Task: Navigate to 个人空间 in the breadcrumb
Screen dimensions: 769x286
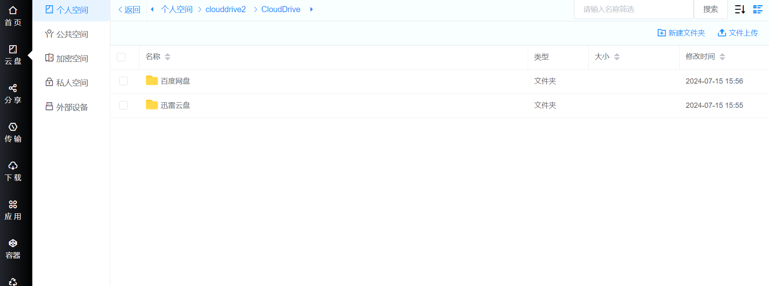Action: 177,9
